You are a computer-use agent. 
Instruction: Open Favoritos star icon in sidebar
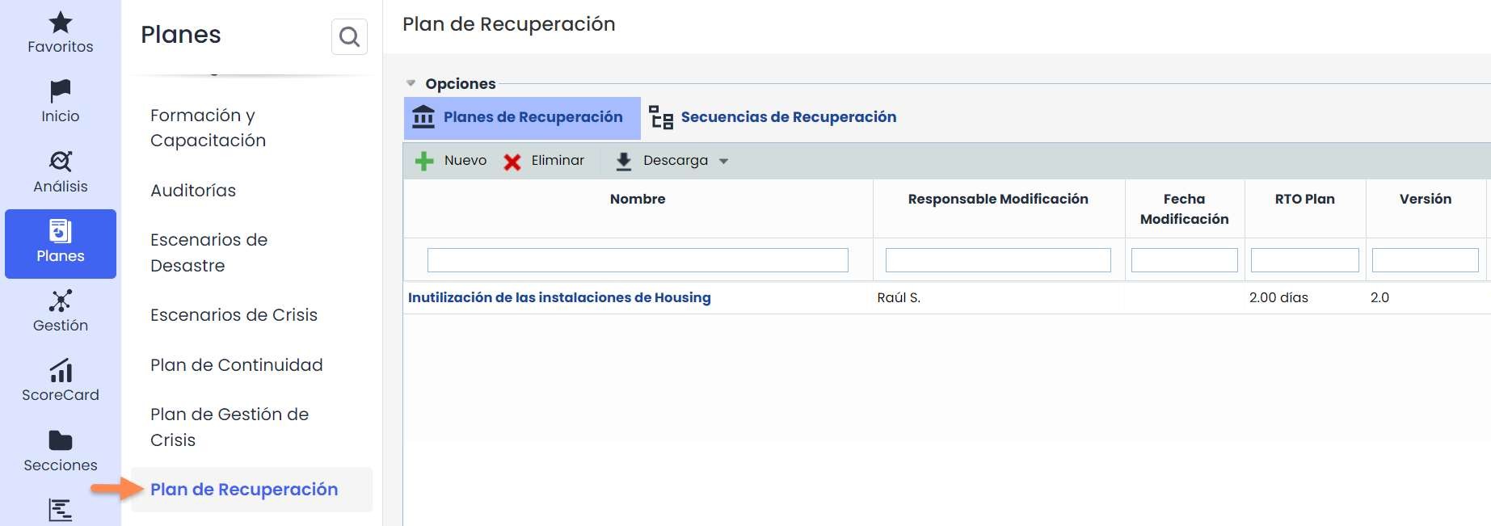(61, 23)
